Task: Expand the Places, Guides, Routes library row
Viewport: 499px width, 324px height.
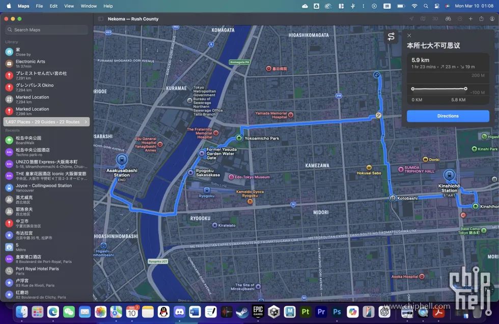Action: point(46,122)
